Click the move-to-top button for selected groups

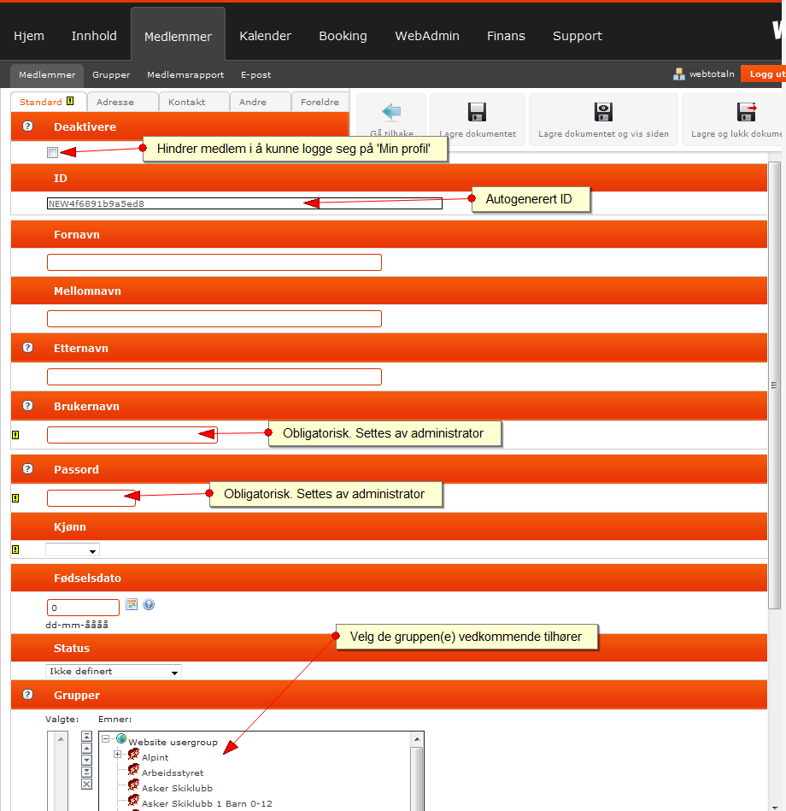[x=87, y=736]
